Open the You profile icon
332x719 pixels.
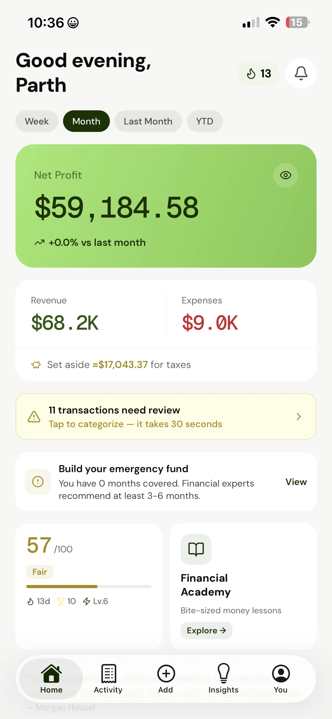point(281,673)
